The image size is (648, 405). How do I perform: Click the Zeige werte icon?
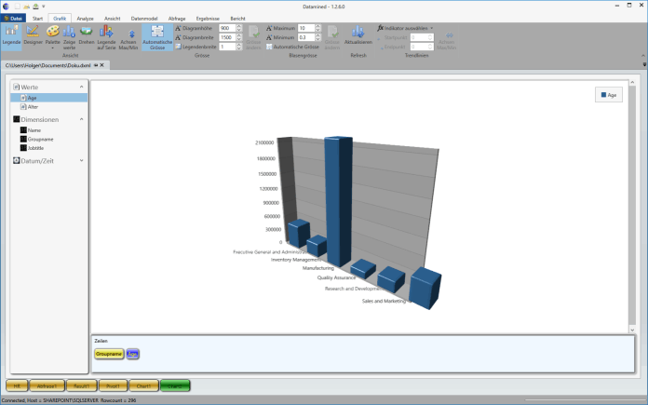pyautogui.click(x=69, y=35)
